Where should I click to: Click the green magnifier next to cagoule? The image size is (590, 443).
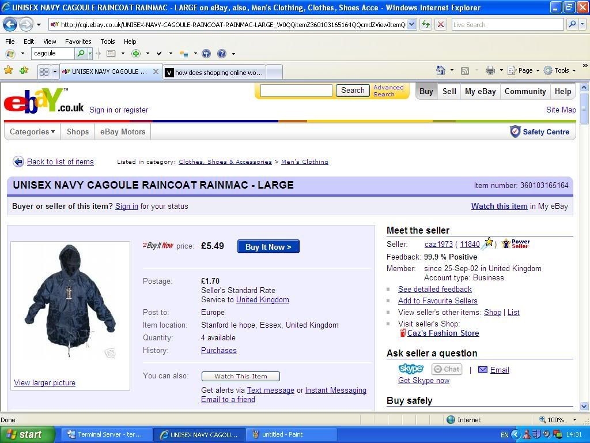[81, 54]
